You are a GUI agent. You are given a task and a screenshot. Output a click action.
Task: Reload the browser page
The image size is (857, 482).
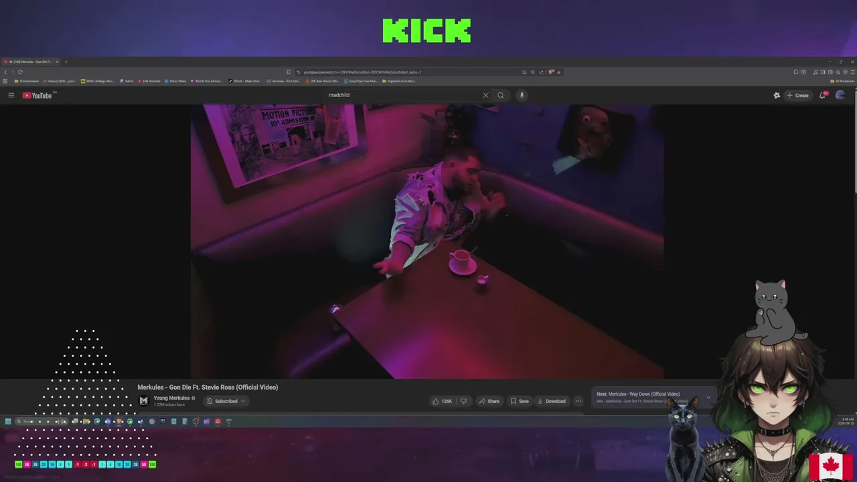click(20, 72)
